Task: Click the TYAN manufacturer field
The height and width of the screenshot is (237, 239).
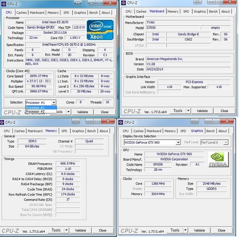Action: click(x=188, y=23)
